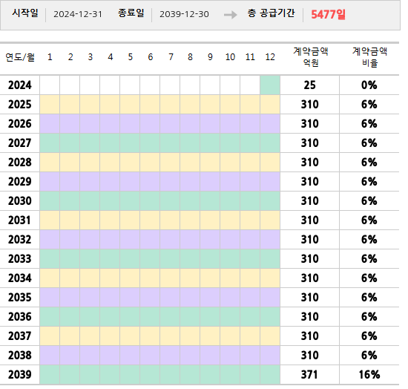This screenshot has height=389, width=408.
Task: Click the 계약금액 억원 column header
Action: pyautogui.click(x=311, y=57)
